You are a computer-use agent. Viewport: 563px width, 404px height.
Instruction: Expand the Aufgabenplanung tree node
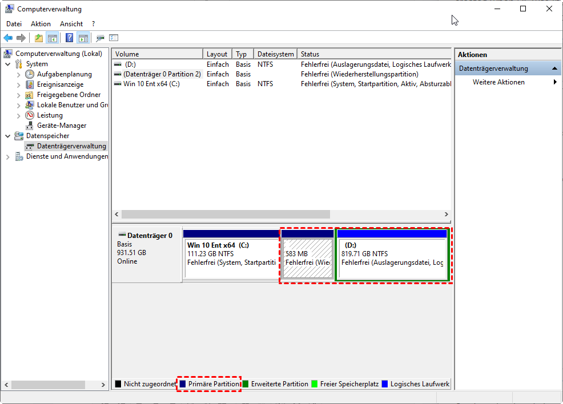(x=18, y=74)
